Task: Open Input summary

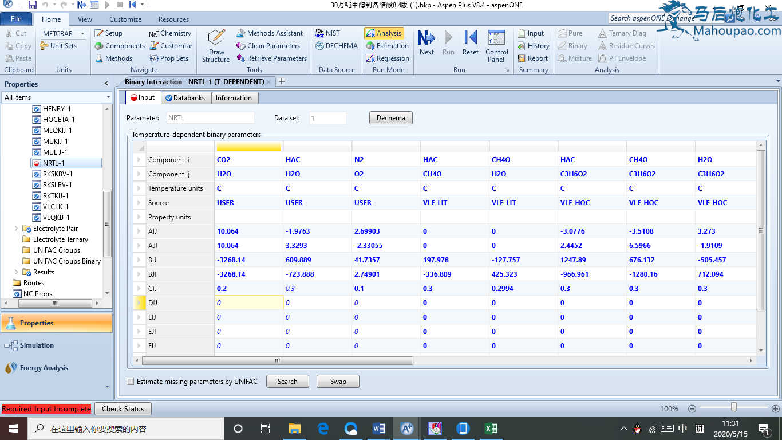Action: pyautogui.click(x=531, y=33)
